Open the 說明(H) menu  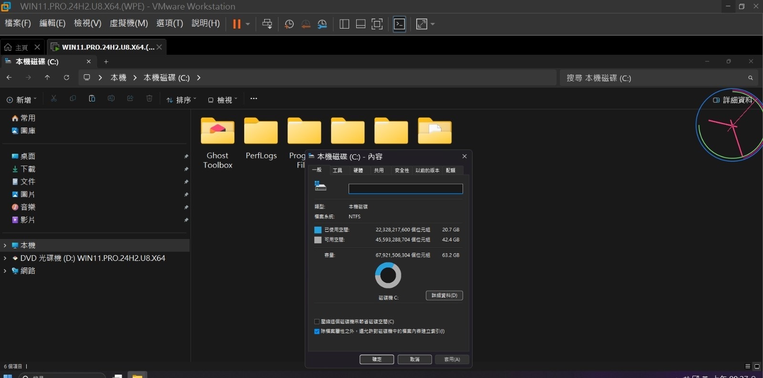(206, 23)
